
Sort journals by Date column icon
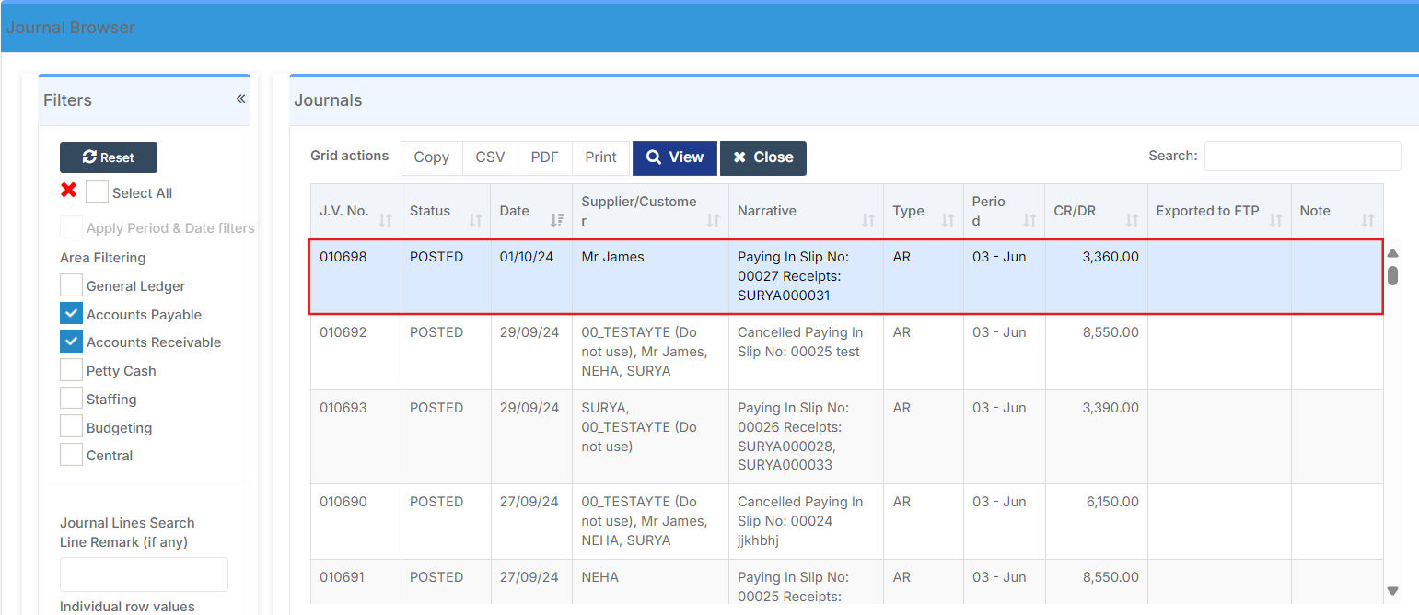[557, 220]
